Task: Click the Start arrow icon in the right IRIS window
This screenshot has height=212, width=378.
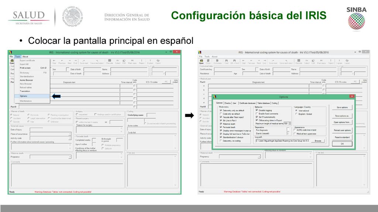Action: pos(244,61)
